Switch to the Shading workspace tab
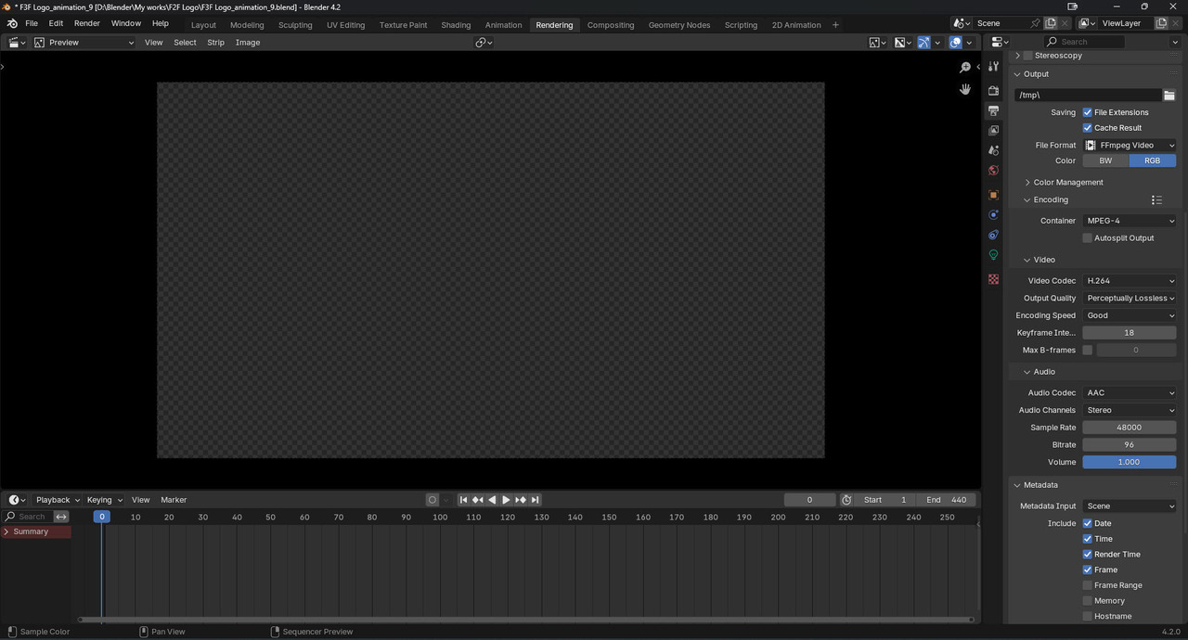Image resolution: width=1188 pixels, height=640 pixels. click(x=456, y=25)
